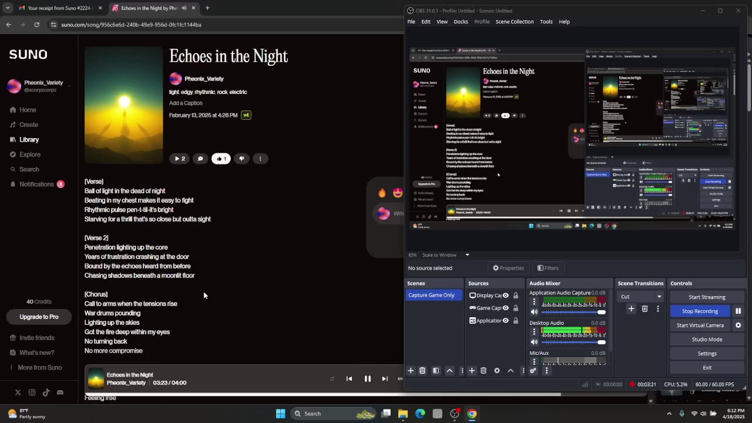This screenshot has height=423, width=752.
Task: Open the OBS Scene Collection menu
Action: click(515, 22)
